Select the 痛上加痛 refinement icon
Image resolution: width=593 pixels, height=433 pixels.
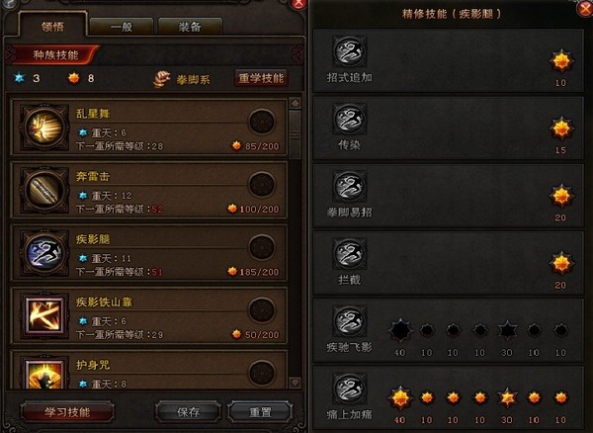pos(350,389)
